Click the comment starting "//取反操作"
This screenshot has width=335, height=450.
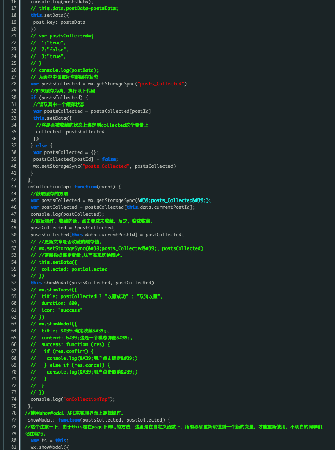point(92,221)
